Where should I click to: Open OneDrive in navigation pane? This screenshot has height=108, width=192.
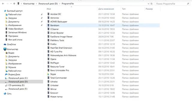click(x=11, y=44)
